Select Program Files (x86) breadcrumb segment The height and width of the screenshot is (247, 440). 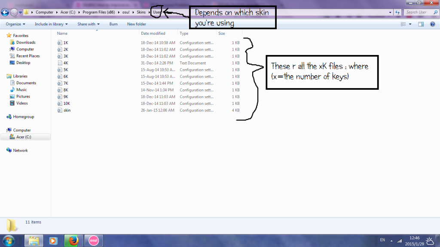point(99,12)
